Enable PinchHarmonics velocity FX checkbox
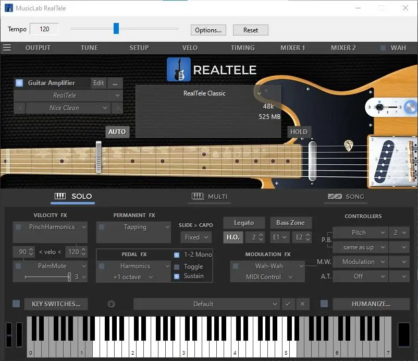 point(18,227)
